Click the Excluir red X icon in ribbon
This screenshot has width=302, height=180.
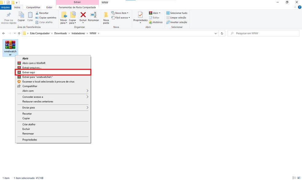(83, 15)
